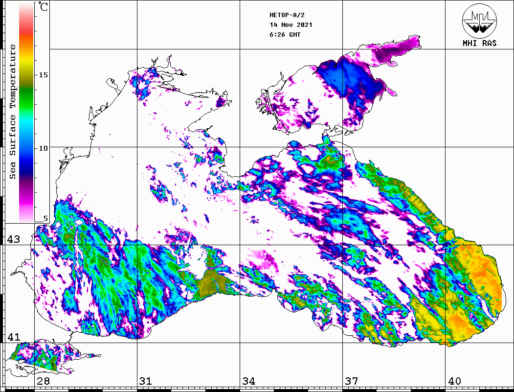Click the 'Sea Surface Temperature' vertical label
The width and height of the screenshot is (514, 392).
pos(13,112)
